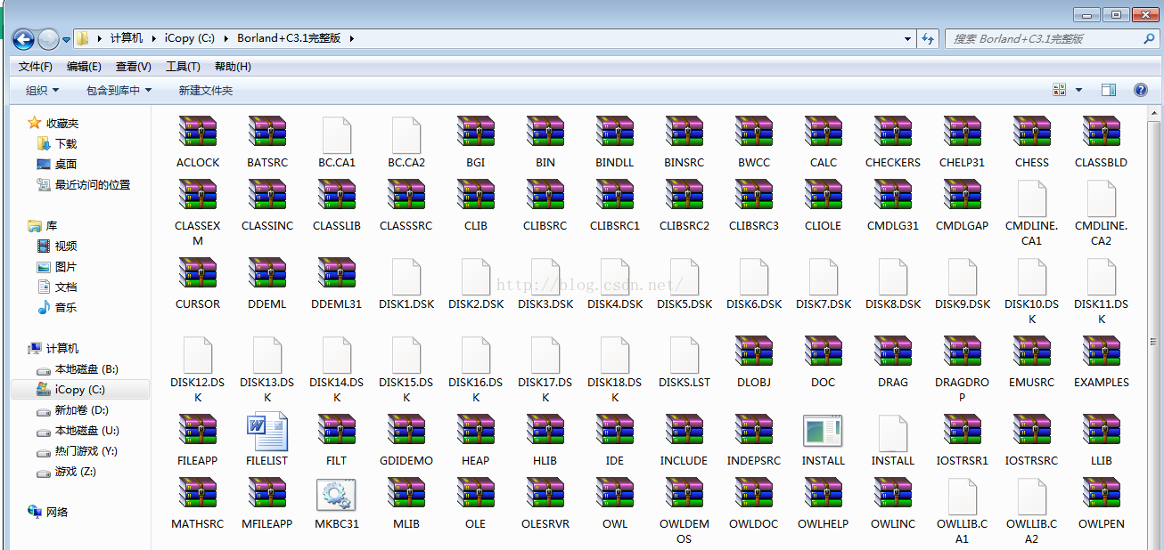
Task: Select the INSTALL application icon
Action: click(824, 431)
